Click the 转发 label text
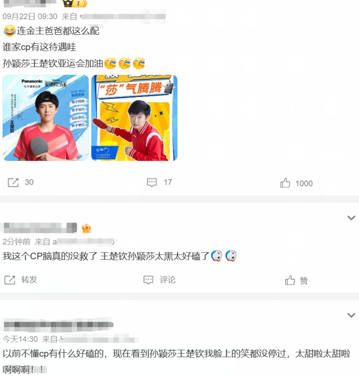 click(29, 280)
